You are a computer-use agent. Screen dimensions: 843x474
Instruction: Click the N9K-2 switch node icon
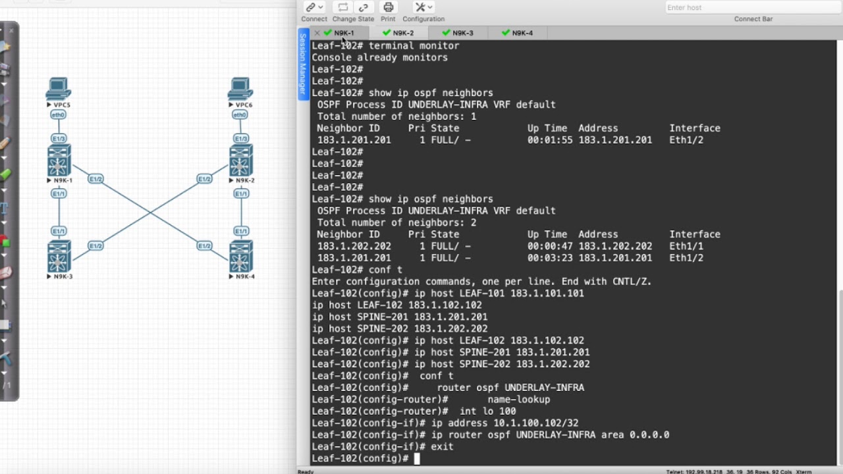coord(241,161)
